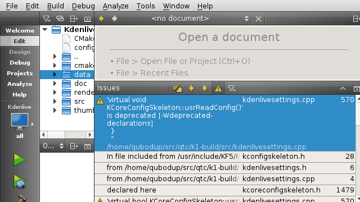Switch to Welcome mode
This screenshot has width=360, height=202.
[20, 30]
